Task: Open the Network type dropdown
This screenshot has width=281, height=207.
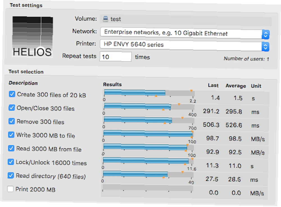Action: [185, 33]
